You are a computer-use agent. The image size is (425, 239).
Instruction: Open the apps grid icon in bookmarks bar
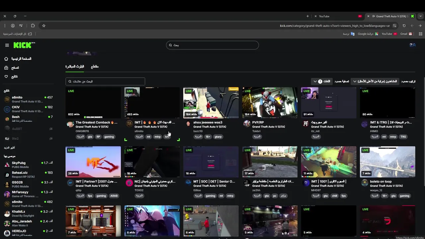point(421,34)
